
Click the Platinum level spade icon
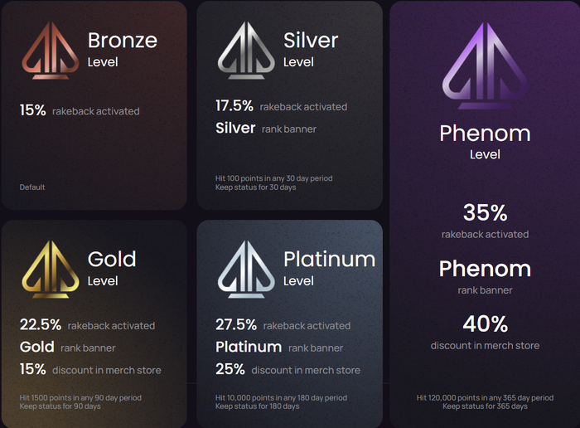pyautogui.click(x=246, y=270)
